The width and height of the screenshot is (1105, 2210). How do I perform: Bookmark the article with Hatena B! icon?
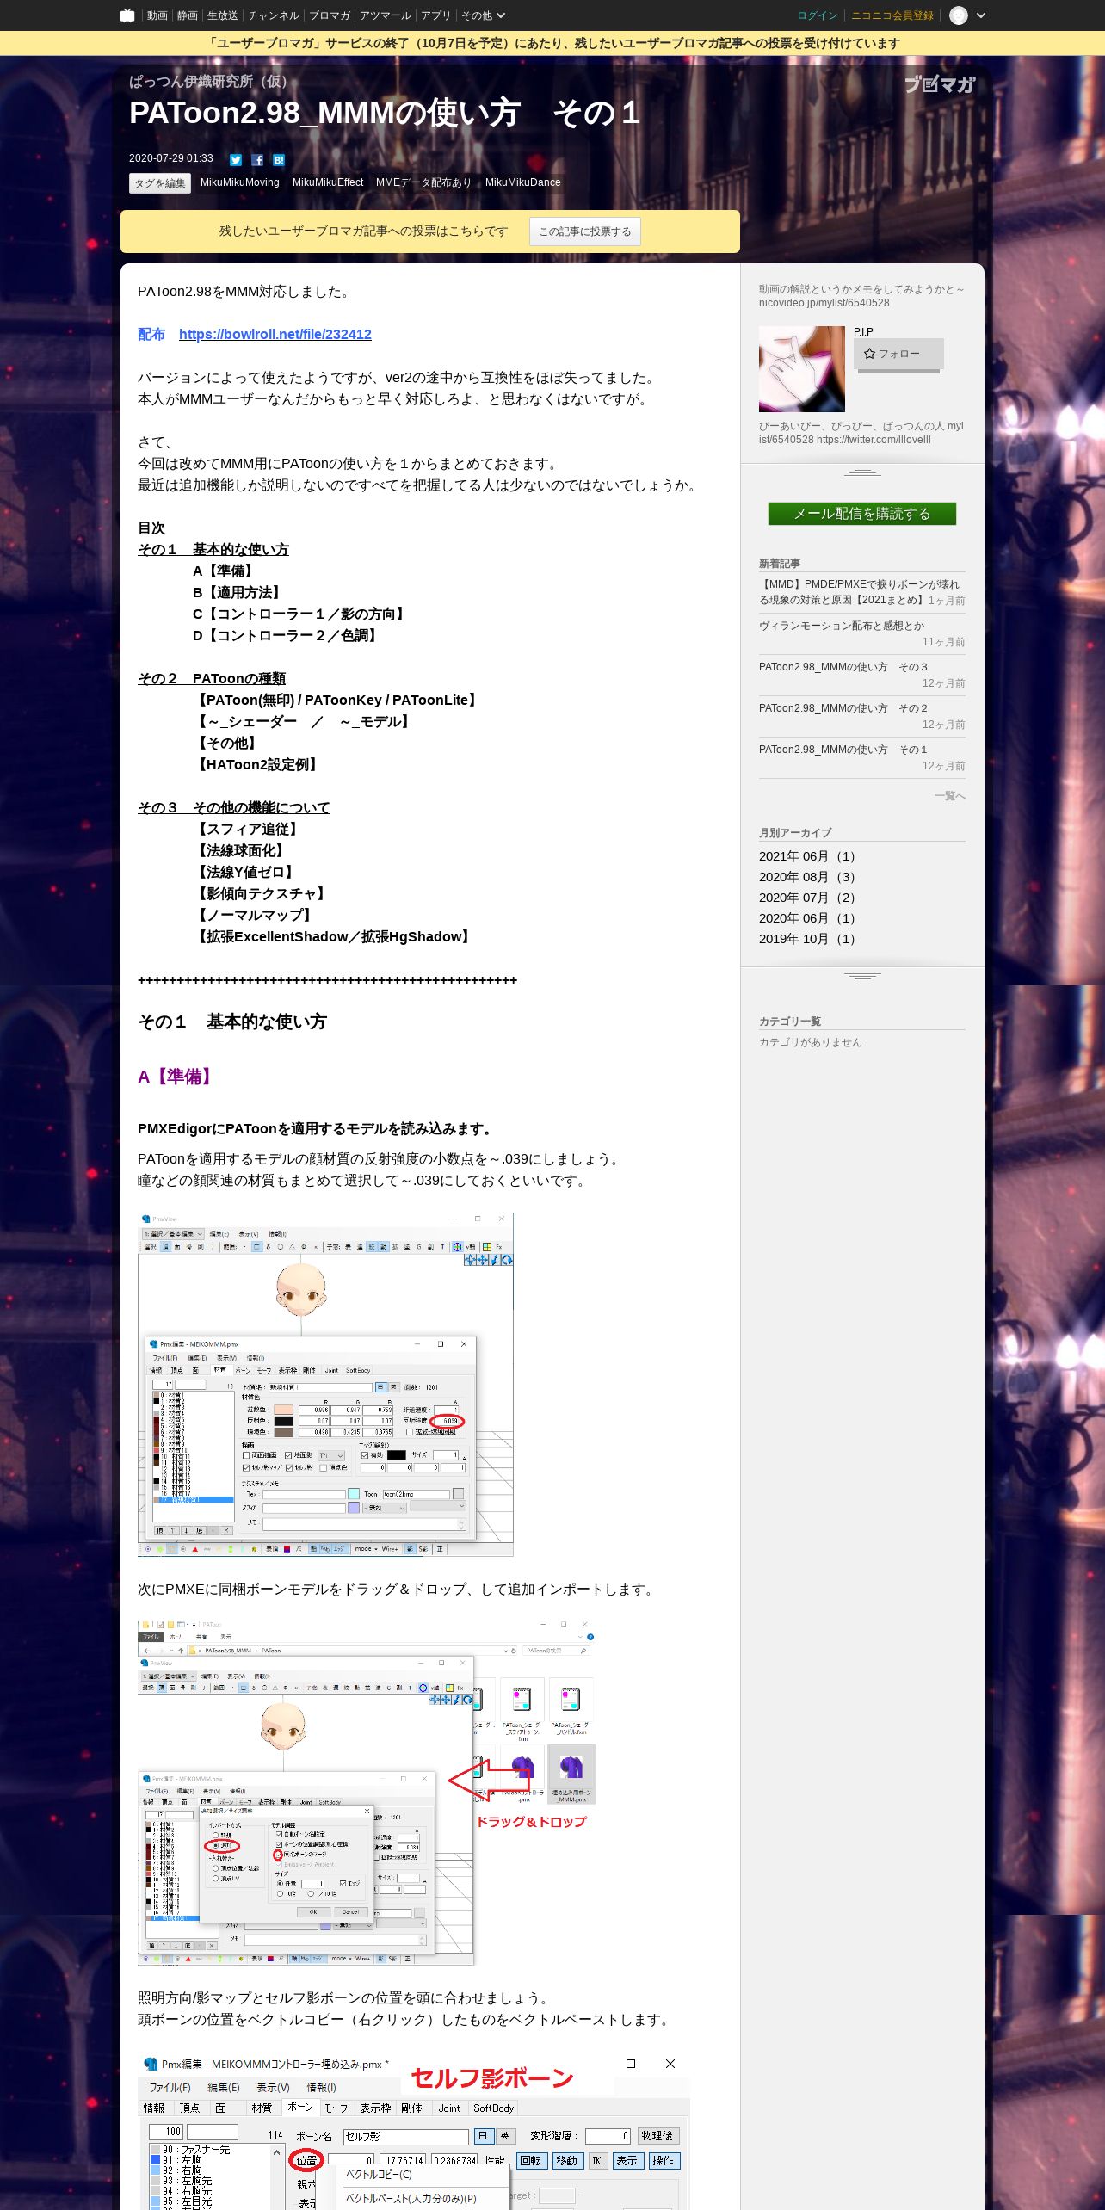click(x=279, y=159)
